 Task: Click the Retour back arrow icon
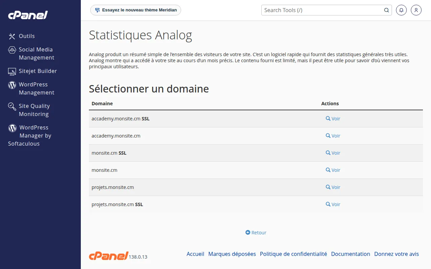(x=248, y=232)
